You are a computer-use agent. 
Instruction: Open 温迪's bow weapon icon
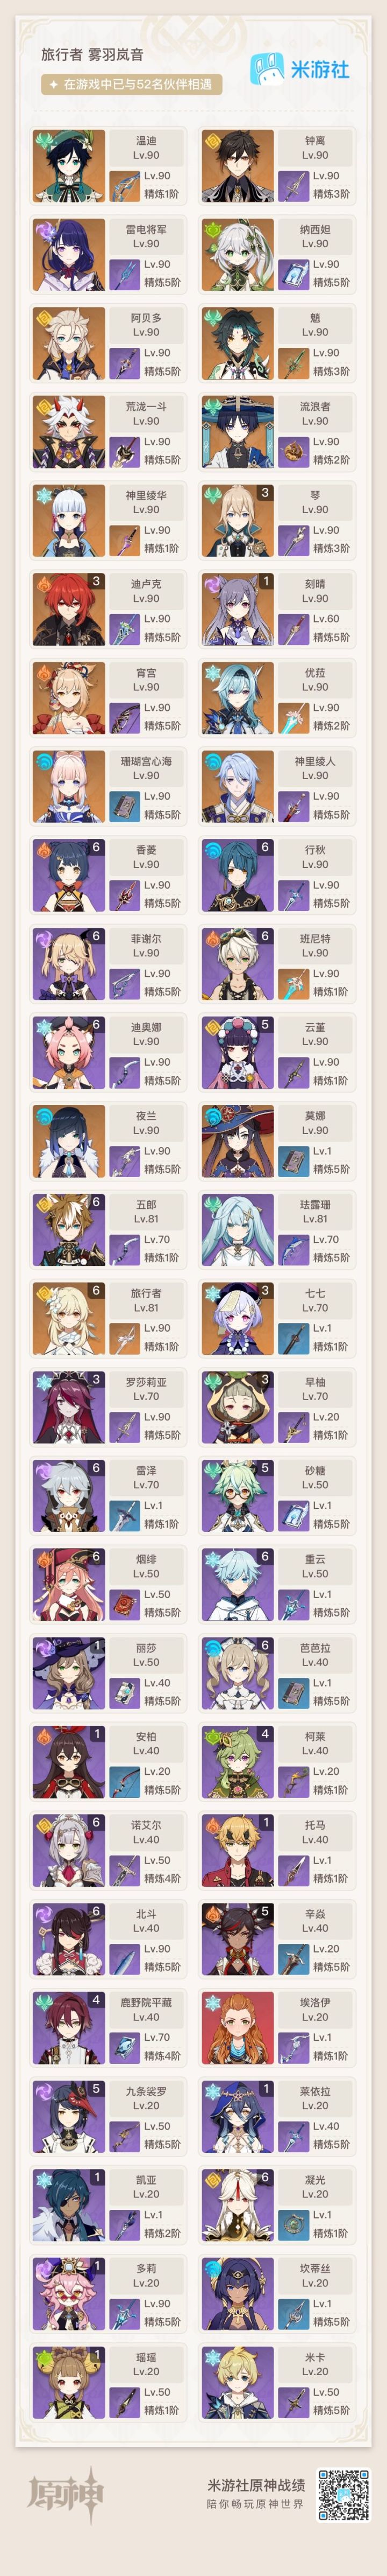pos(124,185)
